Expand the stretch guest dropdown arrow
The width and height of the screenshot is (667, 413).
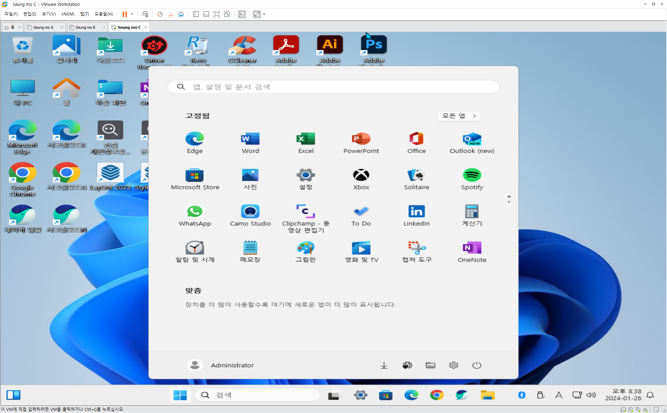[x=264, y=14]
